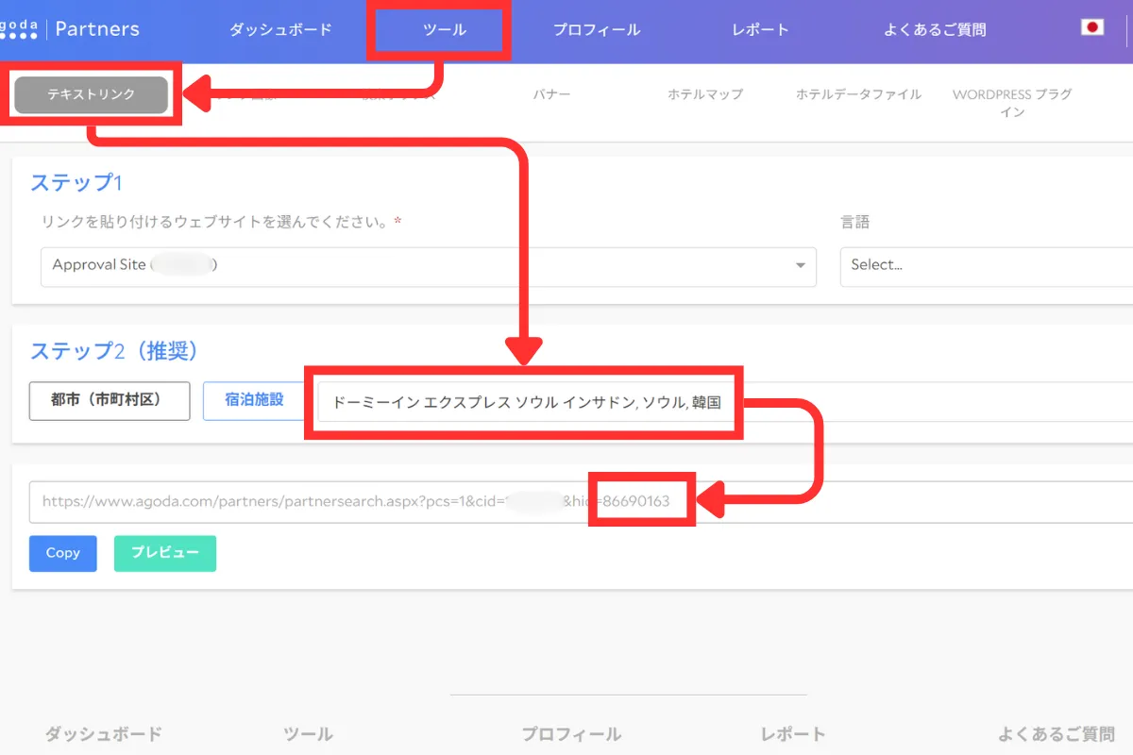This screenshot has height=755, width=1133.
Task: Click よくあるご質問 link in the footer
Action: tap(1057, 733)
